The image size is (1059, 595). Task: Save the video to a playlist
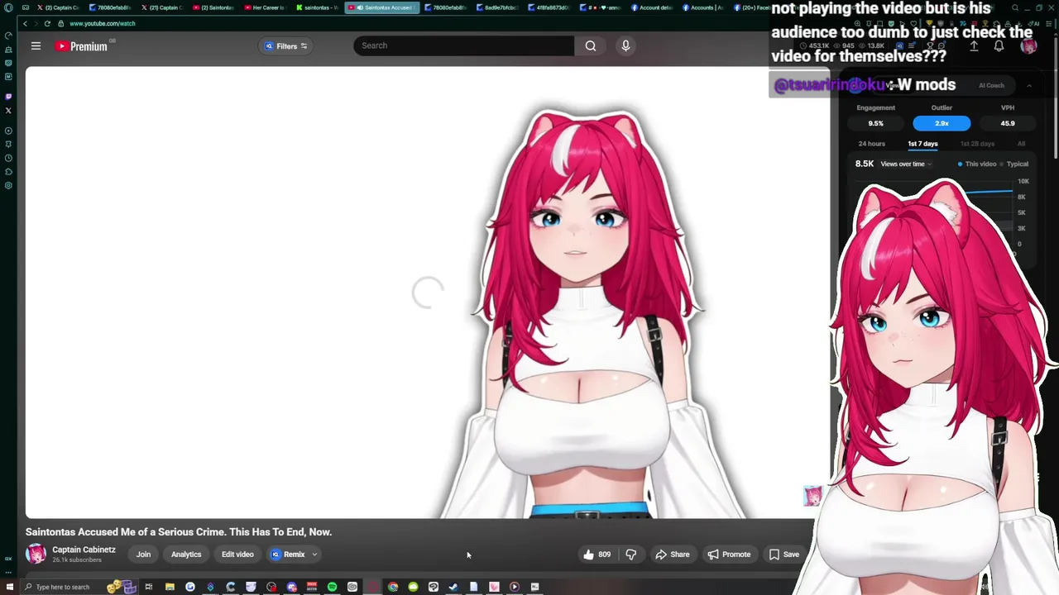(x=784, y=555)
